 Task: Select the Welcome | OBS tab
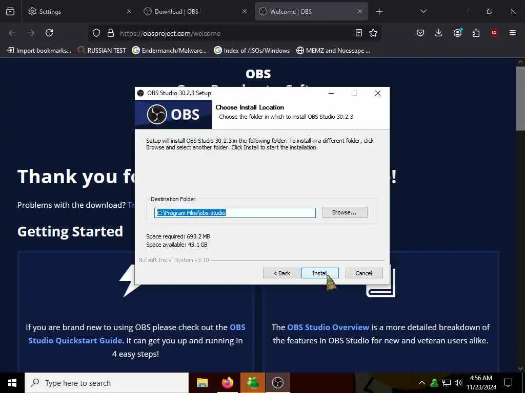[x=311, y=11]
